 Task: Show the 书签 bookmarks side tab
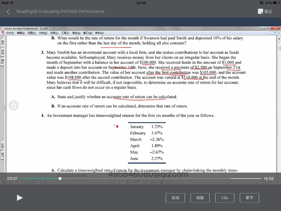2,43
